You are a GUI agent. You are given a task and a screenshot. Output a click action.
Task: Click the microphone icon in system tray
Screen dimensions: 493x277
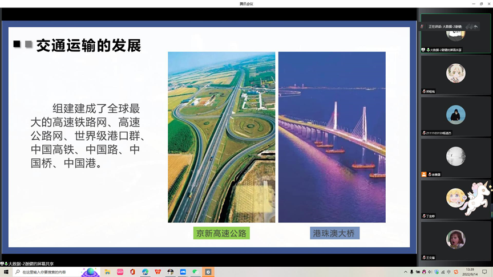pyautogui.click(x=412, y=272)
